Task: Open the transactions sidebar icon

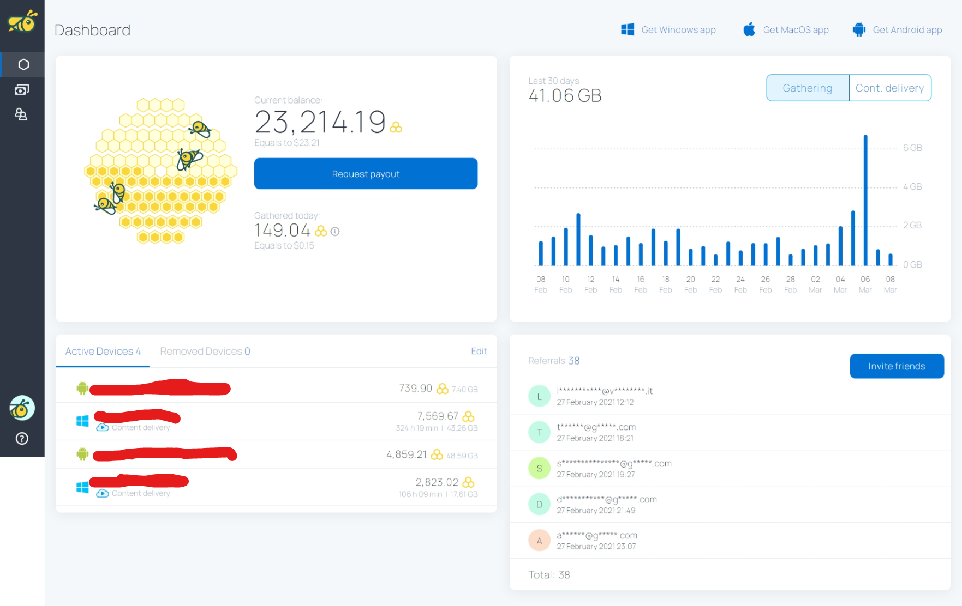Action: tap(22, 89)
